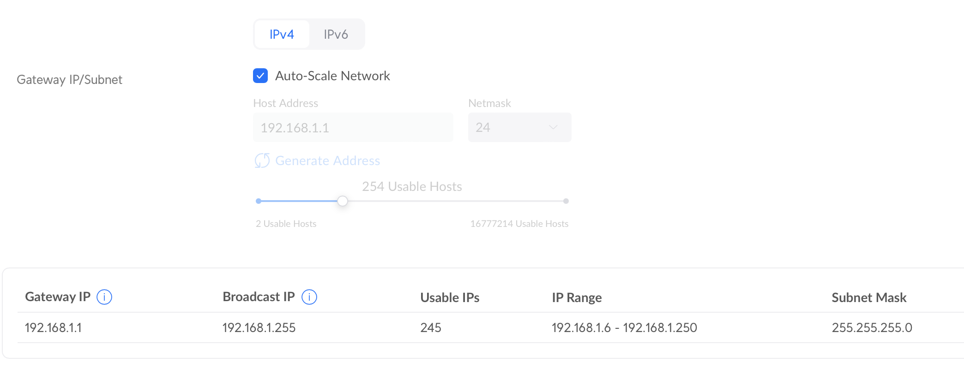Uncheck the Auto-Scale Network checkbox
The width and height of the screenshot is (964, 380).
(260, 76)
